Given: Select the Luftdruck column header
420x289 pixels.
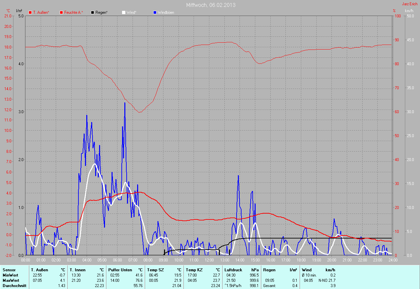Looking at the screenshot, I should coord(233,270).
